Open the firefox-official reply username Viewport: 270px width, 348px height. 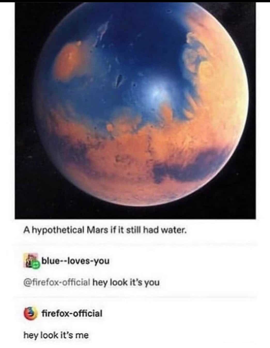pyautogui.click(x=72, y=314)
